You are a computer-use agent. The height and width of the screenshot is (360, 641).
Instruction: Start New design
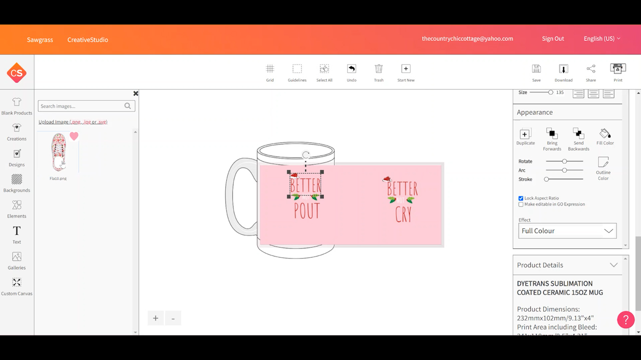406,72
